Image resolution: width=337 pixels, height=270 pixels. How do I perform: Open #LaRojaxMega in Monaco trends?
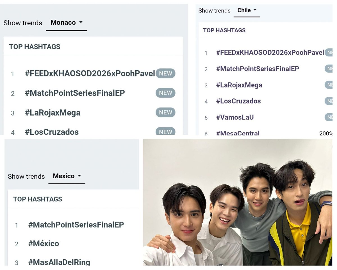[53, 113]
